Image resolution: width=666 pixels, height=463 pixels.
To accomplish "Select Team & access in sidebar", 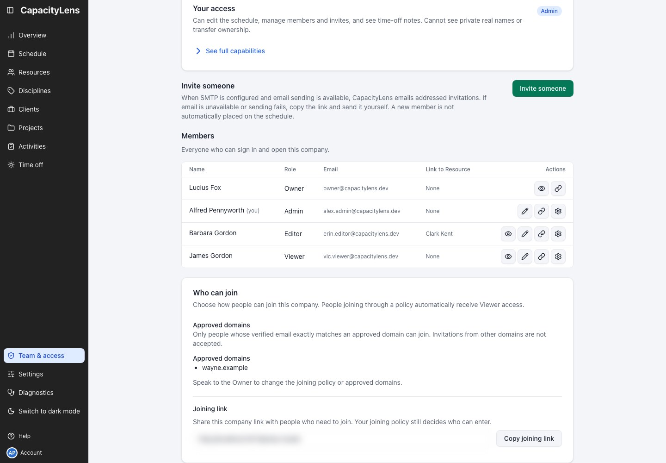I will (x=44, y=356).
